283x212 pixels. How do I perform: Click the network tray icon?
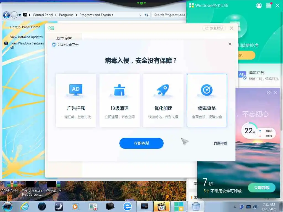coord(248,207)
